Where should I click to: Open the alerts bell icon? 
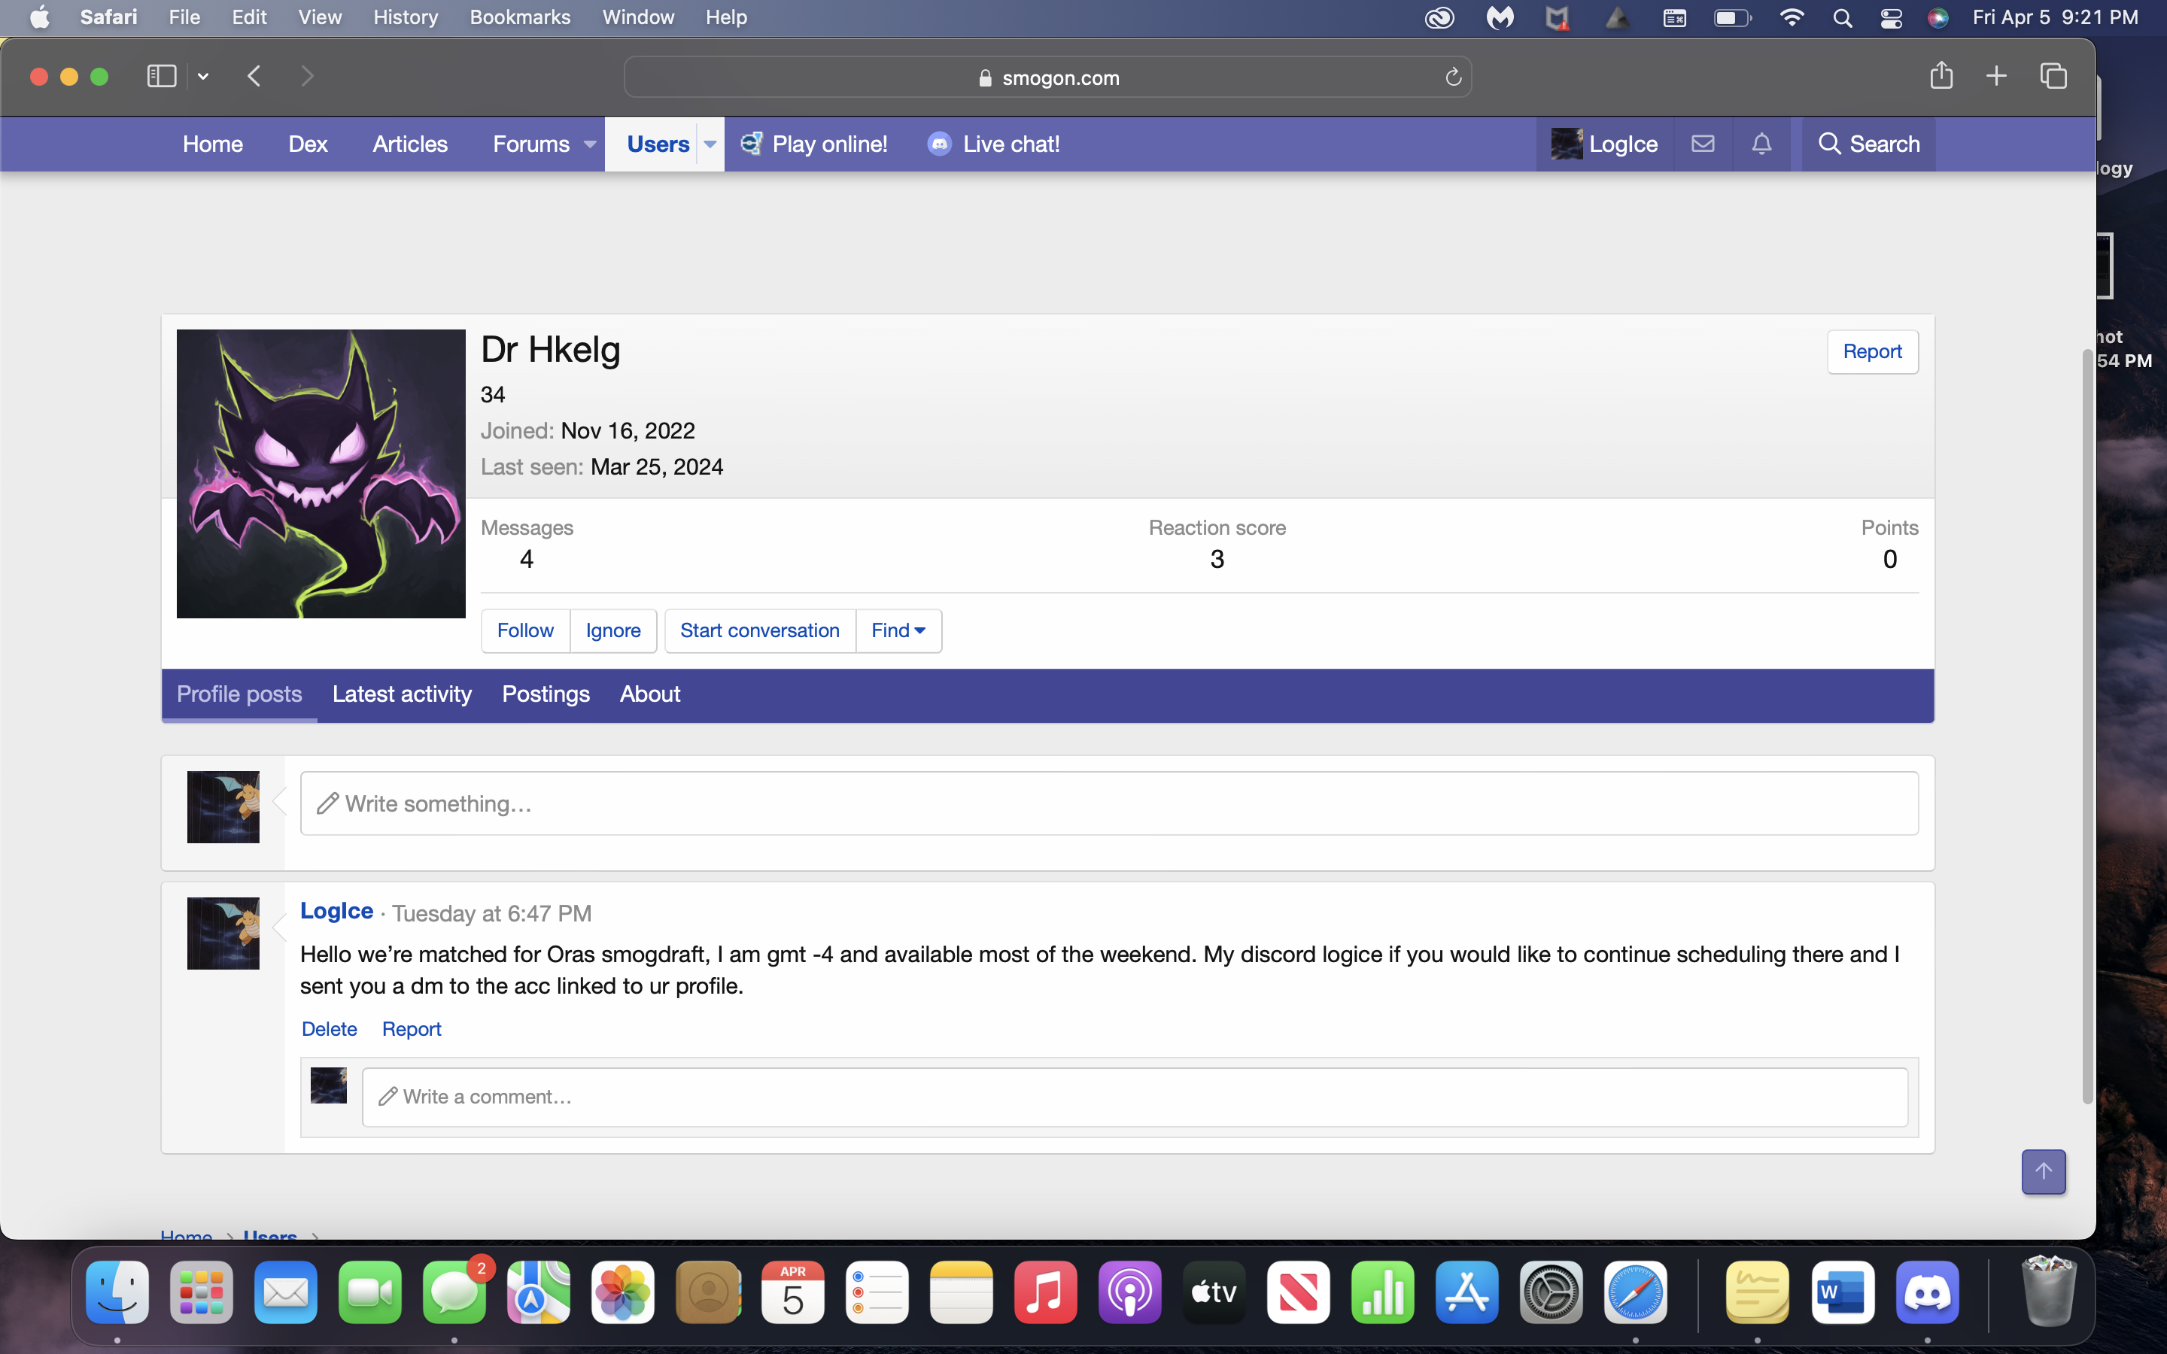pyautogui.click(x=1761, y=143)
